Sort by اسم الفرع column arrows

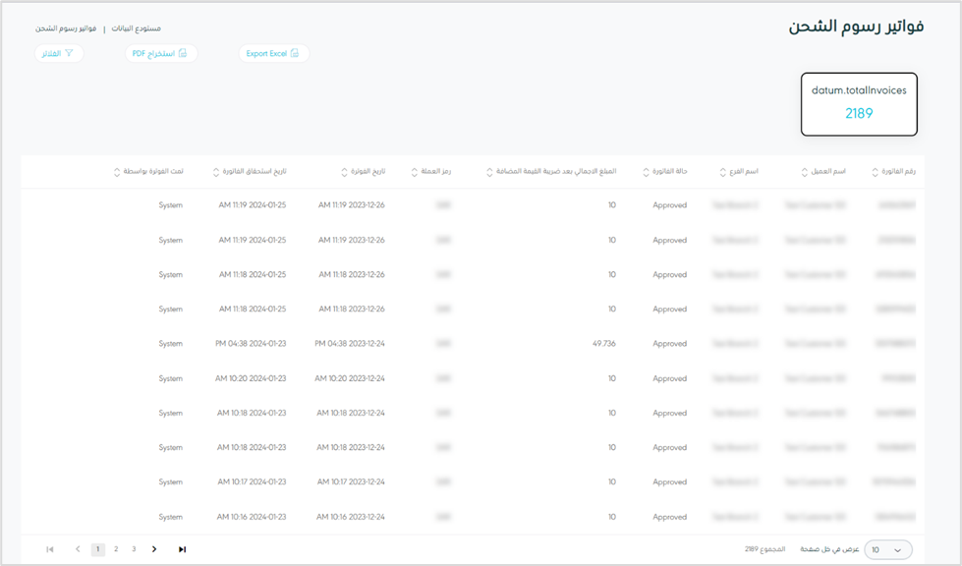(722, 172)
